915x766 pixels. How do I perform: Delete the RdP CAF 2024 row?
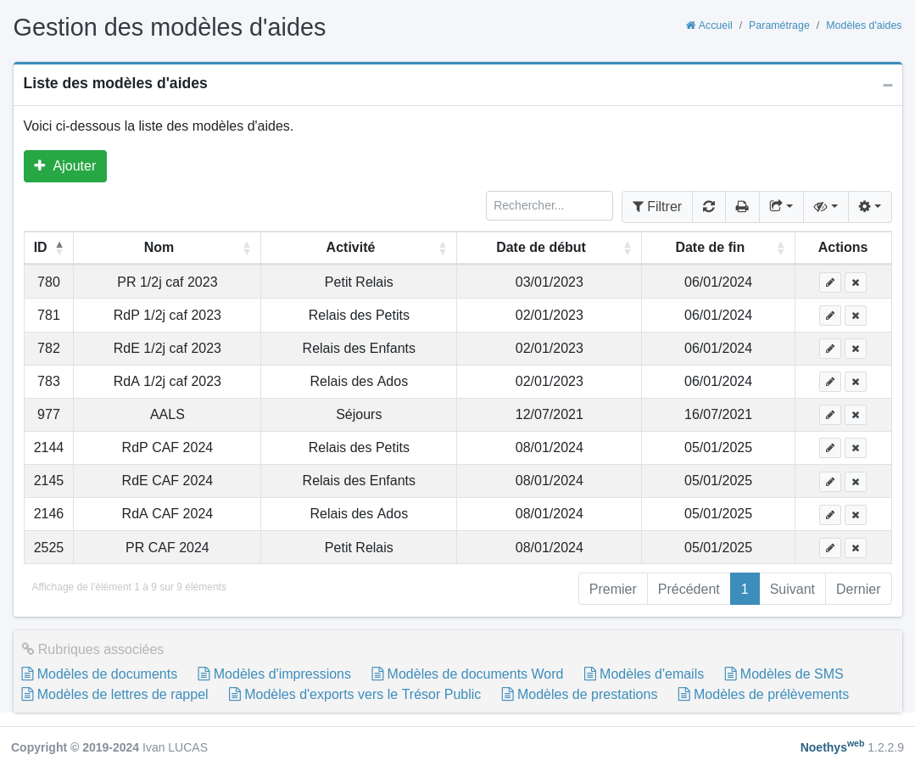(856, 448)
